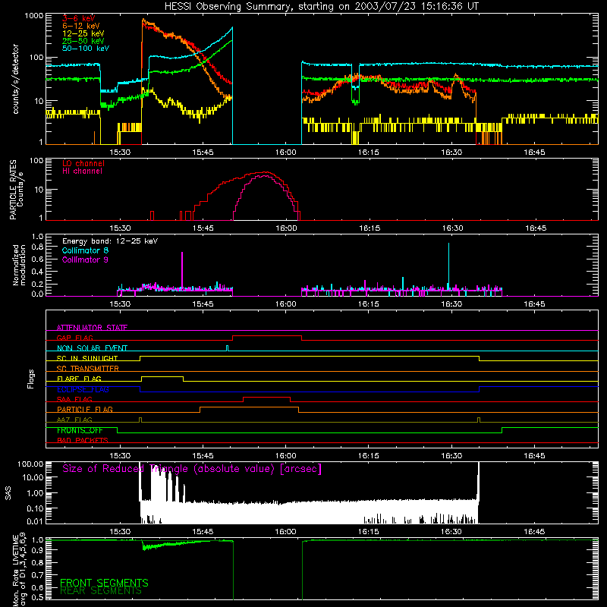Click the livetime dip in front segments curve

(x=144, y=547)
